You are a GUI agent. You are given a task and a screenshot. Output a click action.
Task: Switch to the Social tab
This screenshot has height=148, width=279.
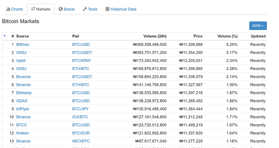(67, 9)
